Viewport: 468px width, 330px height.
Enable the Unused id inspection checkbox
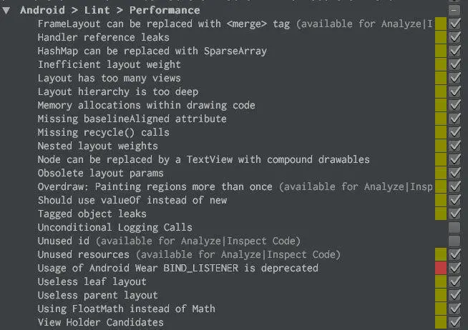pyautogui.click(x=454, y=241)
